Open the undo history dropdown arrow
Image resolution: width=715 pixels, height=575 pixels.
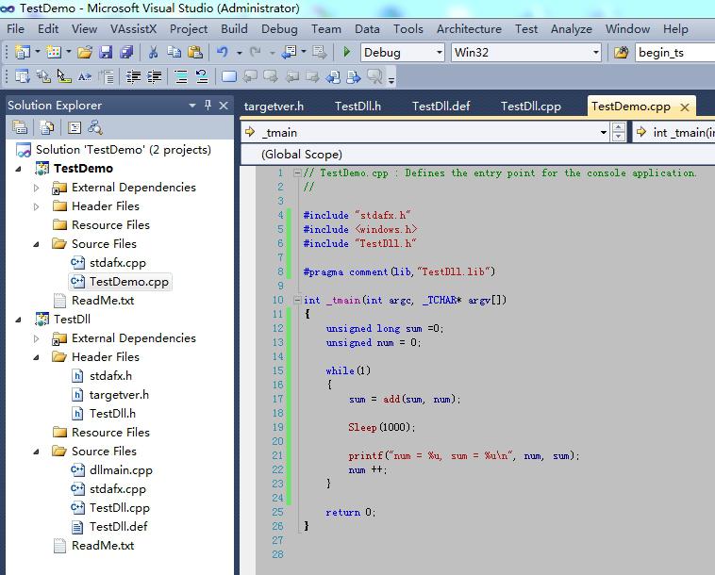[x=239, y=53]
